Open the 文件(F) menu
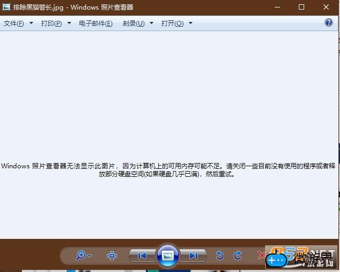The image size is (340, 272). [14, 23]
